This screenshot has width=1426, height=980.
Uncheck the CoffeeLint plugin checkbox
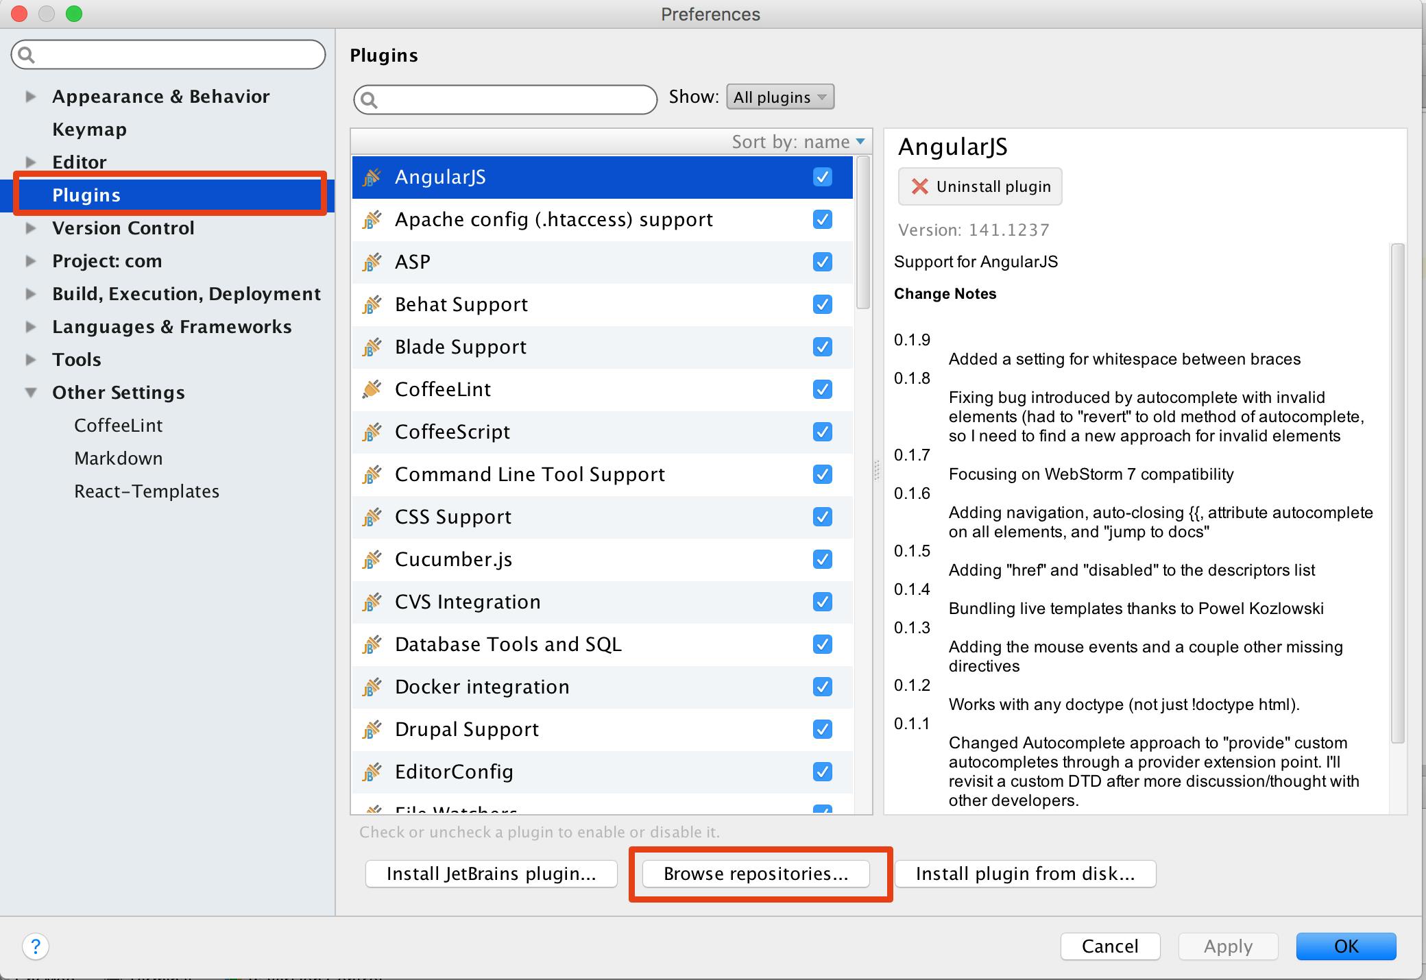click(x=823, y=389)
